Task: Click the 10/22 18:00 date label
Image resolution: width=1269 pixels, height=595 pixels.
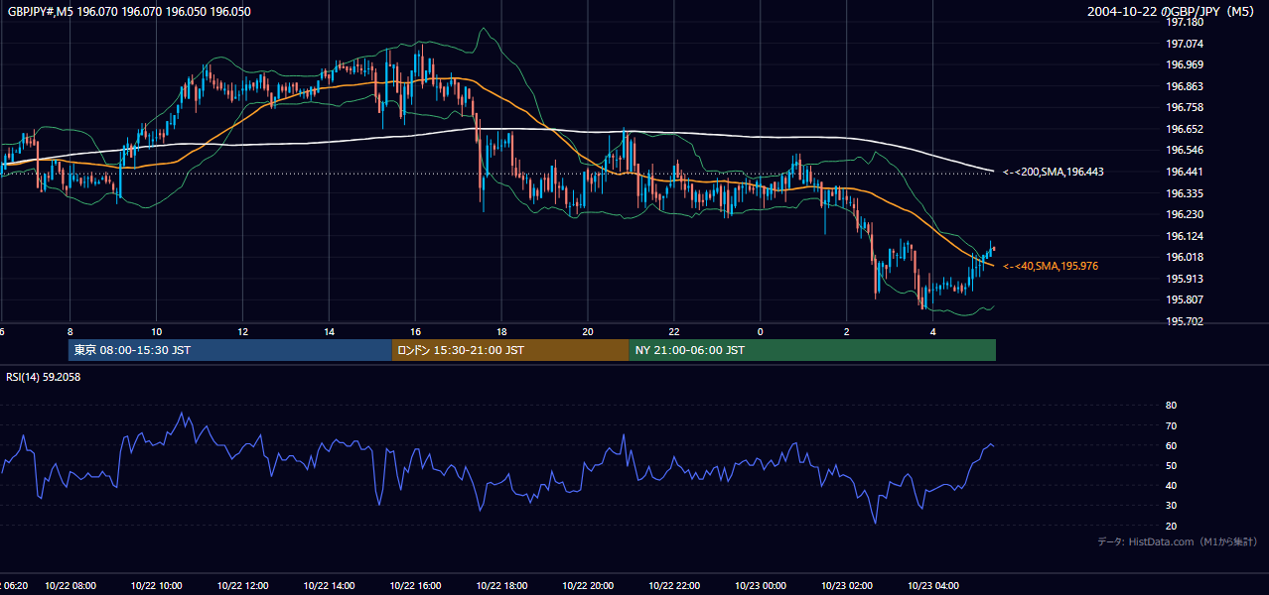Action: 501,585
